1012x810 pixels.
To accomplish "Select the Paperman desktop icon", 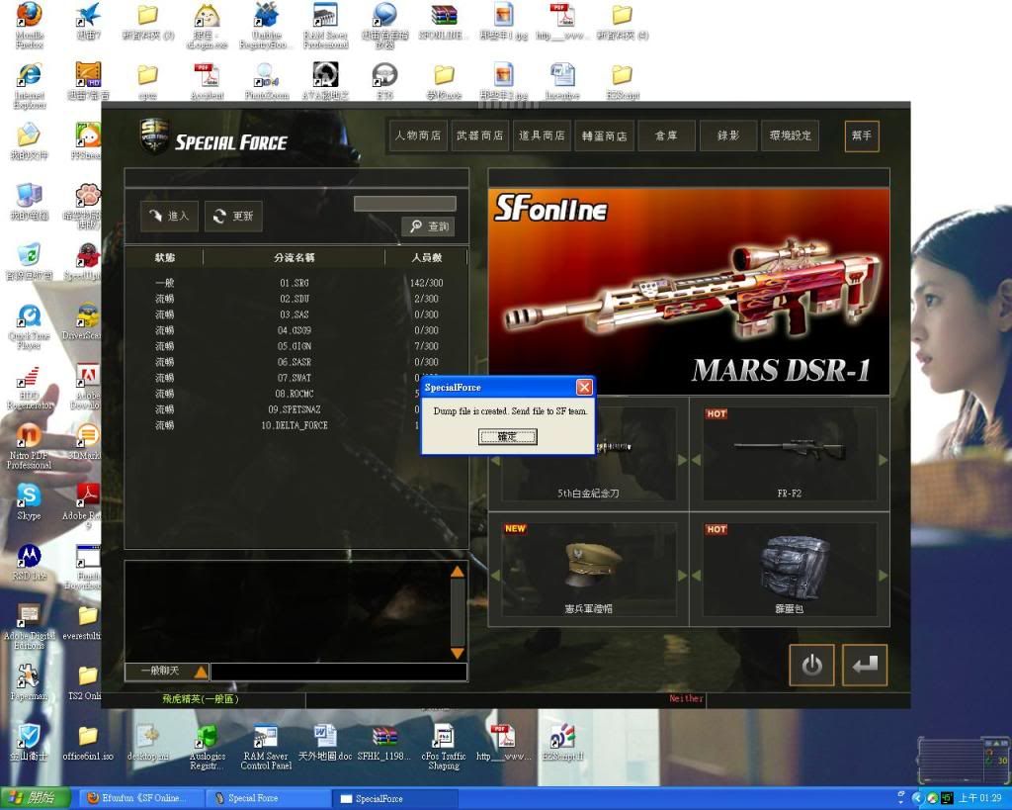I will pyautogui.click(x=29, y=682).
